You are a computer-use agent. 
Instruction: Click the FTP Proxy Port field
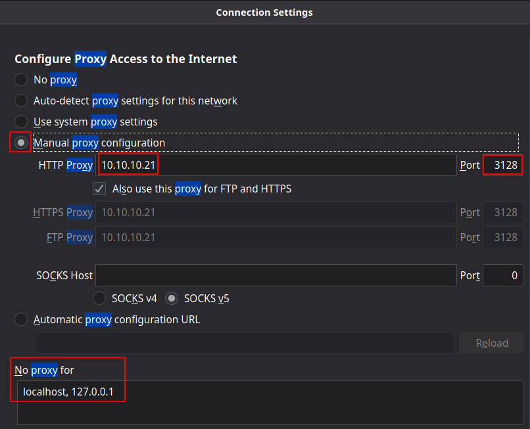(x=503, y=237)
